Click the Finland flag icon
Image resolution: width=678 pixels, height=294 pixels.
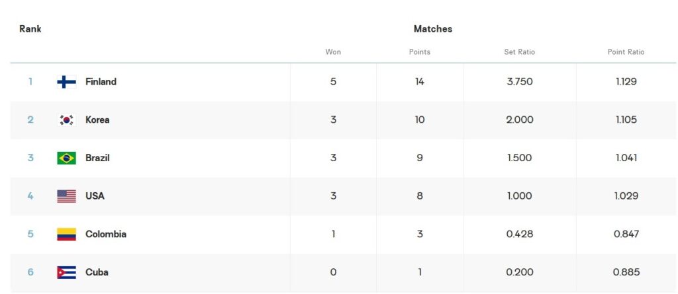point(67,82)
